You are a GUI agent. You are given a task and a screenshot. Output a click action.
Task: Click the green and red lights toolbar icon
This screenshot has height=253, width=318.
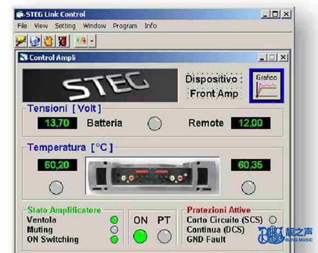81,41
